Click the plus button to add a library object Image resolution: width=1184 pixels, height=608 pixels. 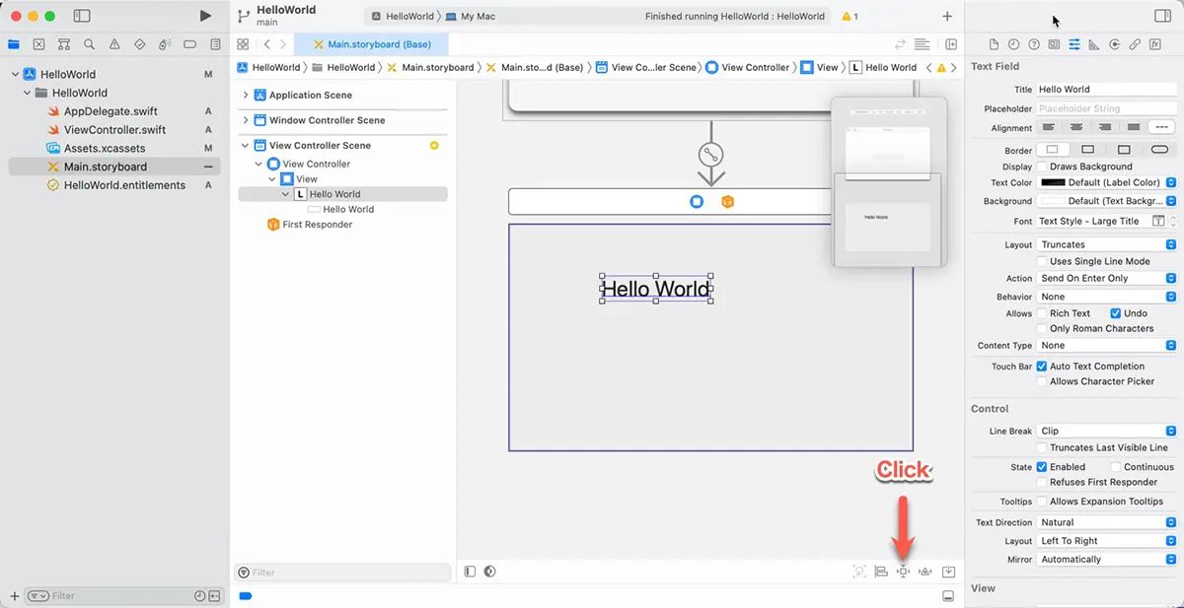point(947,16)
